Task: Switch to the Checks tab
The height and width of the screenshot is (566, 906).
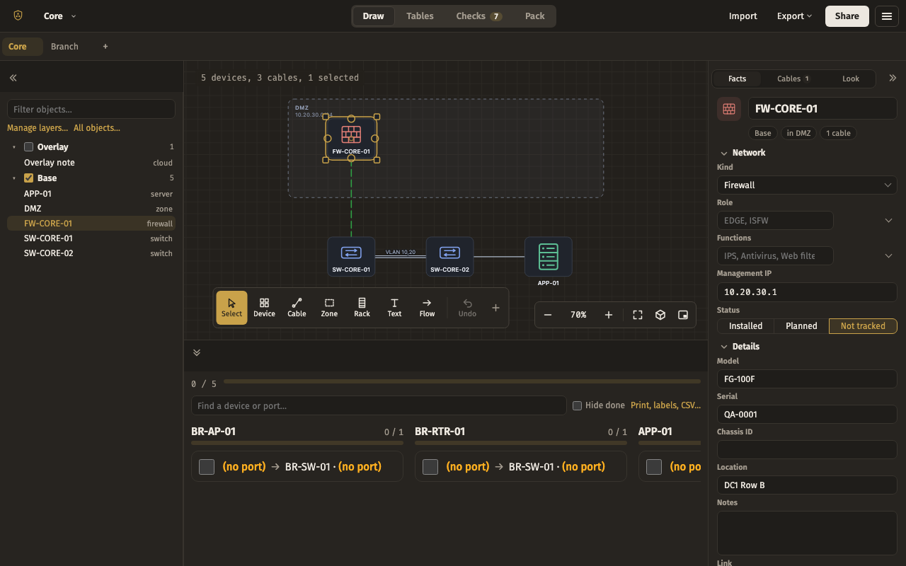Action: pyautogui.click(x=479, y=16)
